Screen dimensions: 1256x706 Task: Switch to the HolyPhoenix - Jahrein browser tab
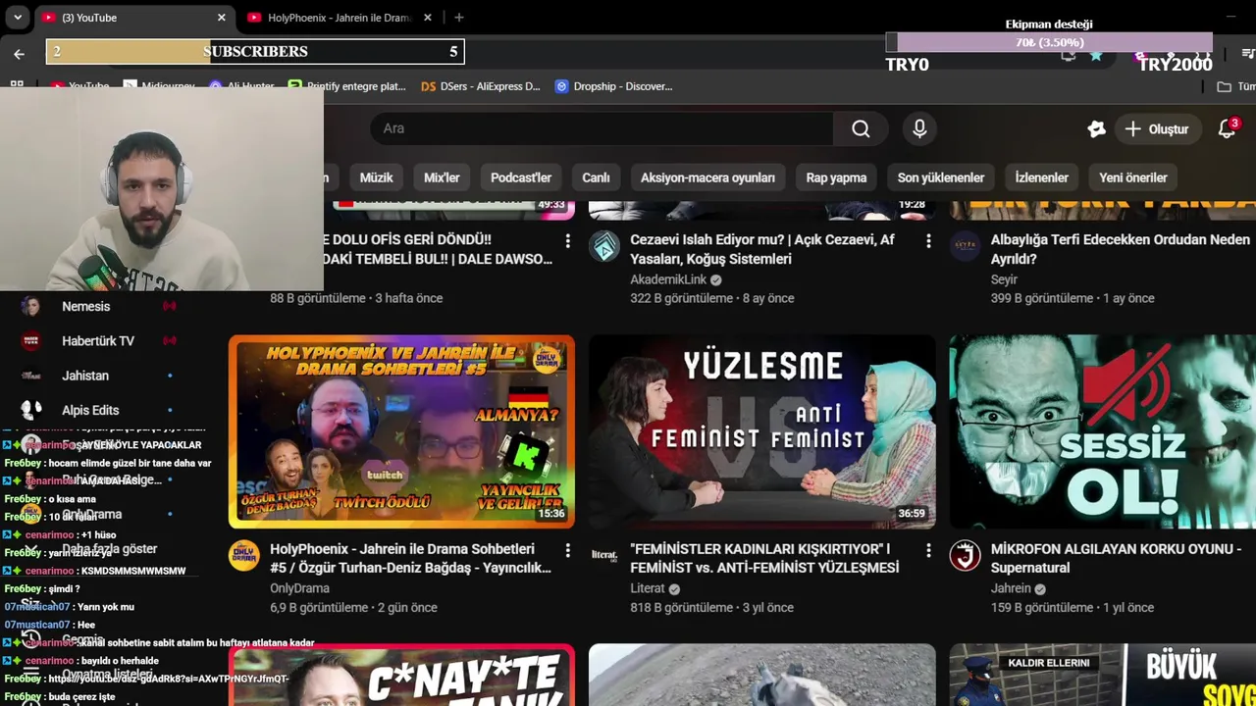339,18
